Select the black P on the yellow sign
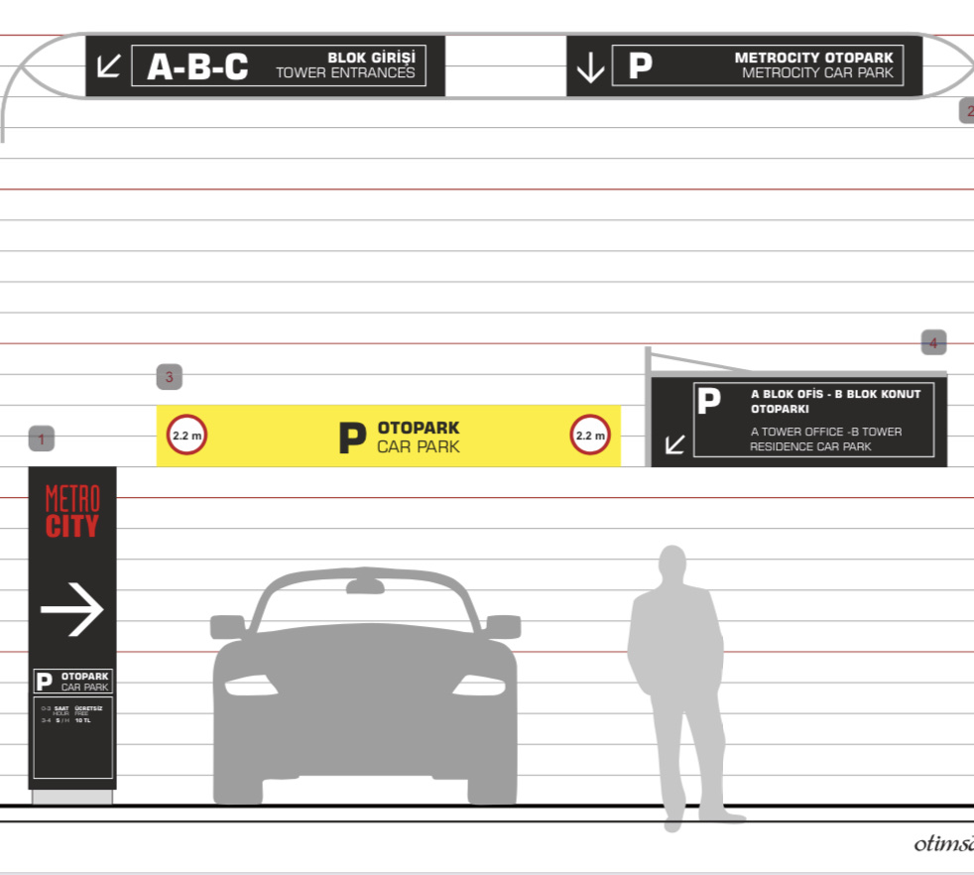This screenshot has height=875, width=974. (x=352, y=437)
